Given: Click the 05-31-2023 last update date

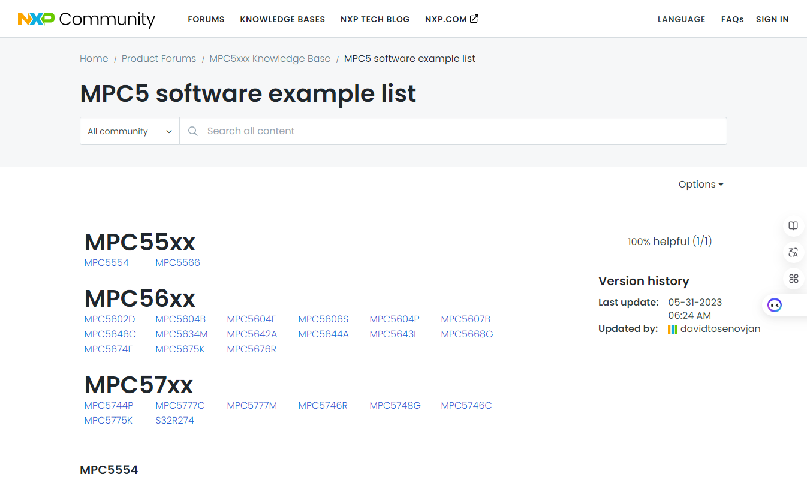Looking at the screenshot, I should tap(695, 302).
